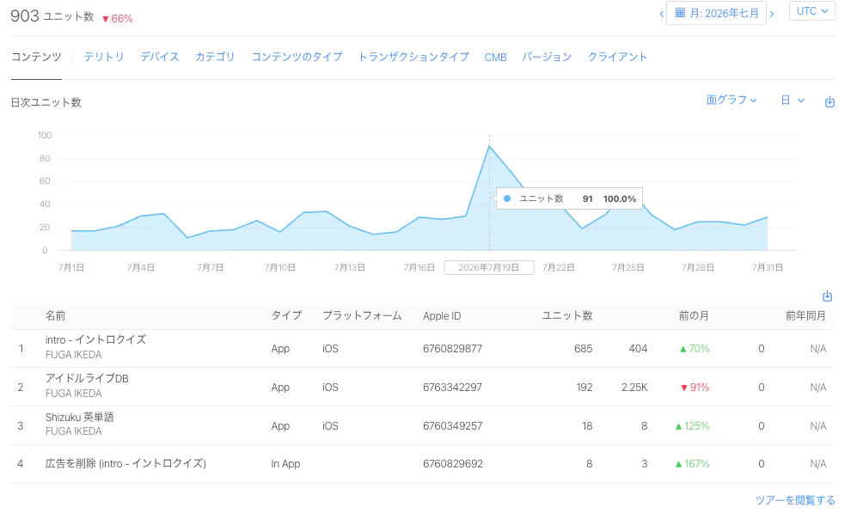
Task: Switch to the デバイス tab
Action: pos(160,57)
